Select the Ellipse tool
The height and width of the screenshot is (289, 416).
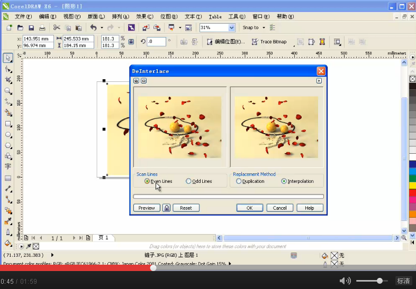(x=8, y=135)
